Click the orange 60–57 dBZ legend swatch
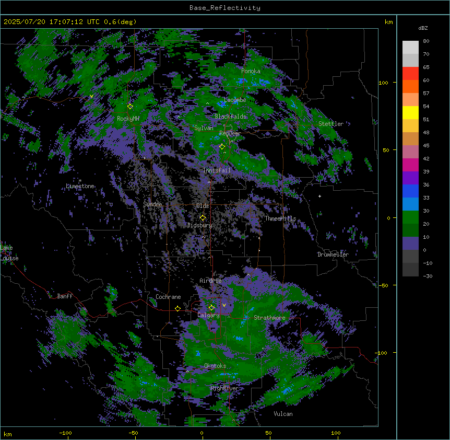Viewport: 450px width, 440px height. [x=410, y=86]
